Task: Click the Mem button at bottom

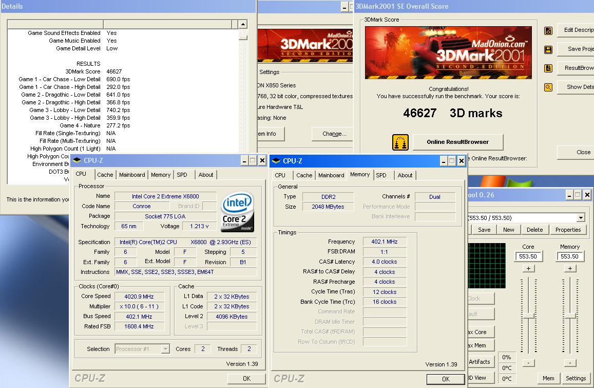Action: [548, 378]
